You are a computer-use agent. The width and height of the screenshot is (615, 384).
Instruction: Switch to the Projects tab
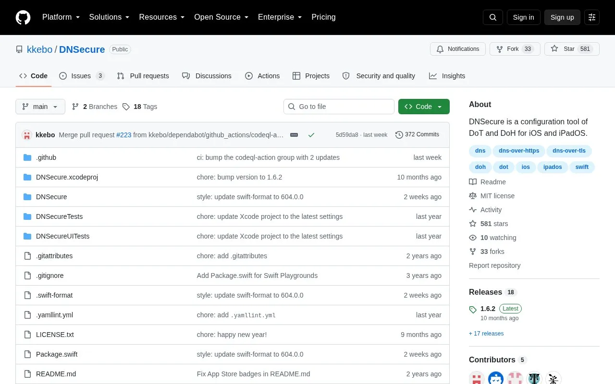click(311, 76)
